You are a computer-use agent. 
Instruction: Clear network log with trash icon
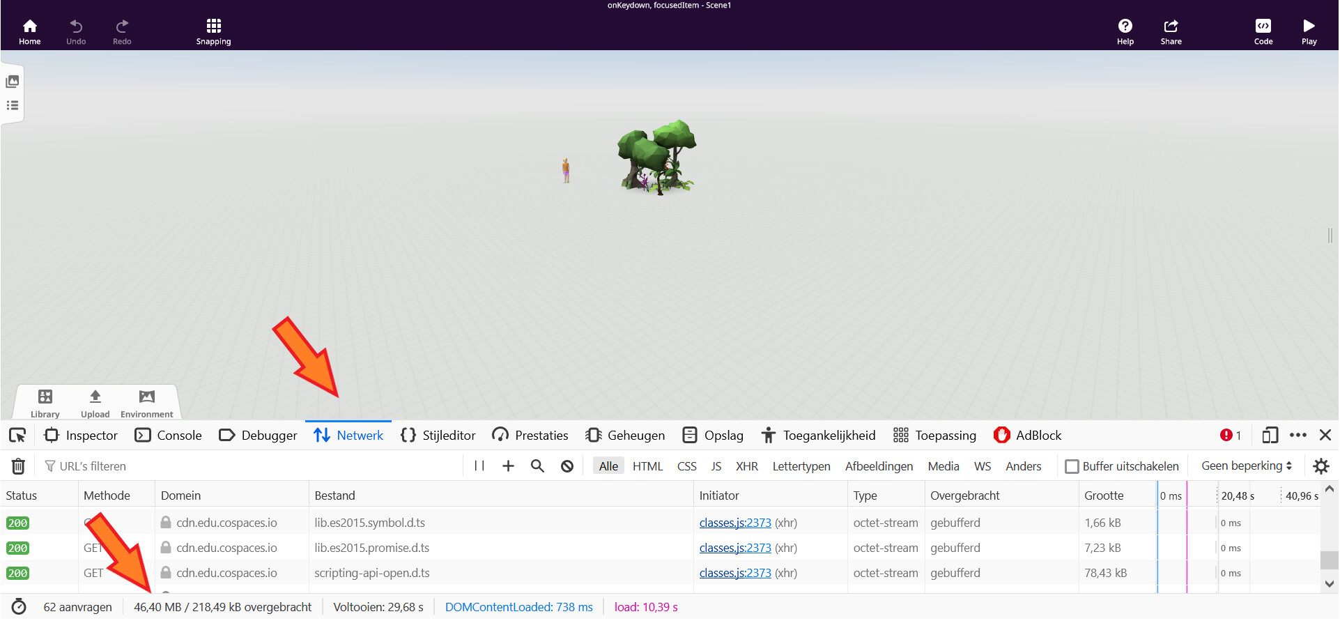pos(19,466)
